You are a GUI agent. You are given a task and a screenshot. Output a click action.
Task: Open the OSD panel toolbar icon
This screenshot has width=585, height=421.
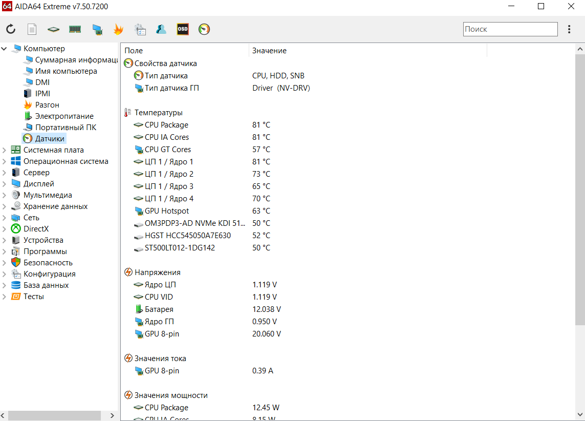click(183, 30)
